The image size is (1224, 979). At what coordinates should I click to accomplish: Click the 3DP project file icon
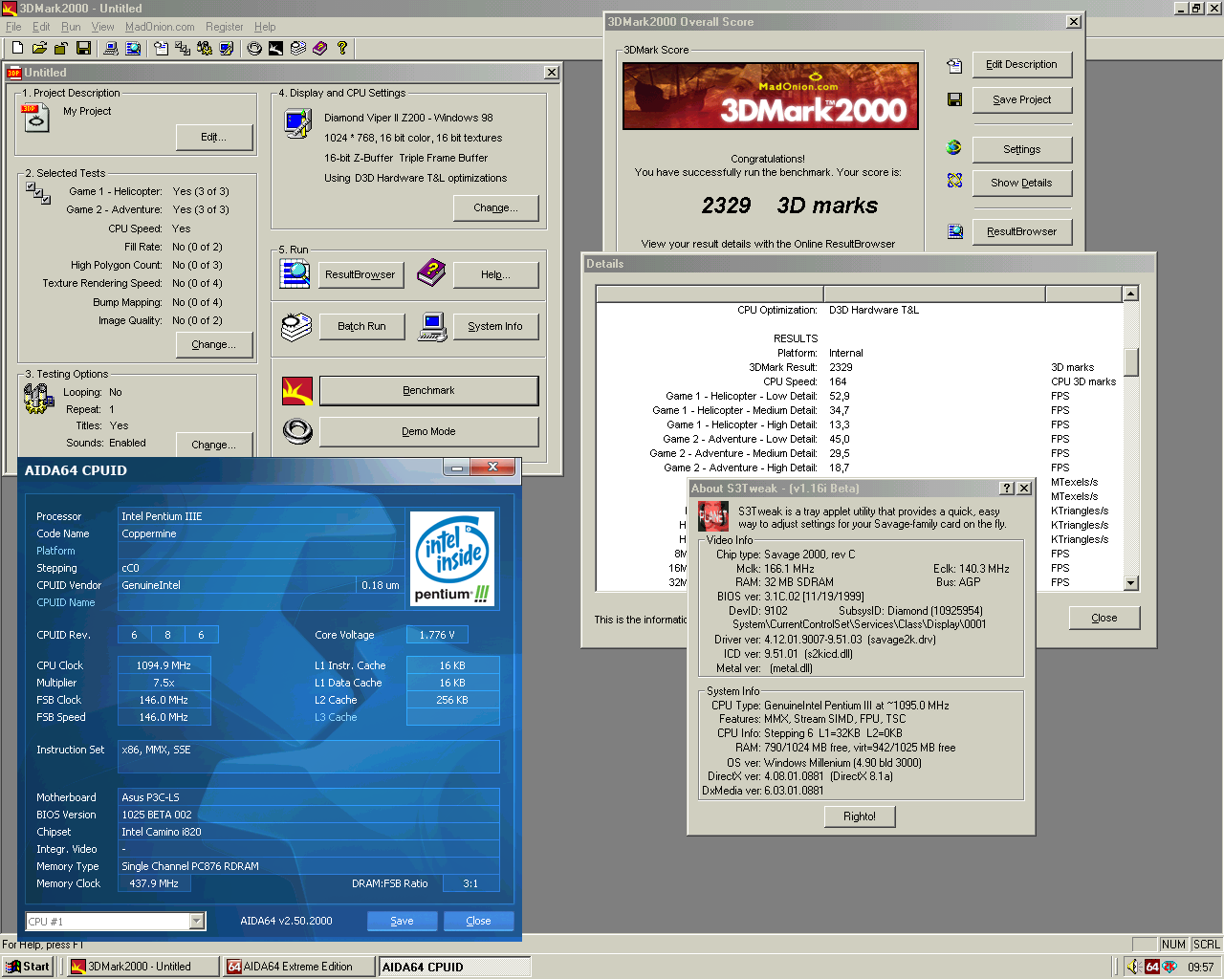[34, 118]
